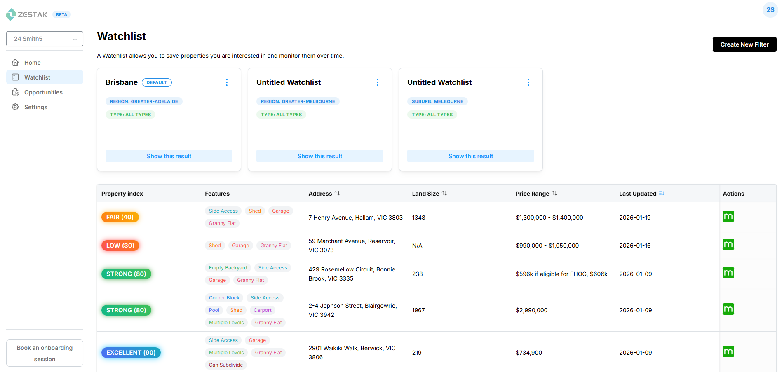Click the Create New Filter button
782x372 pixels.
744,44
